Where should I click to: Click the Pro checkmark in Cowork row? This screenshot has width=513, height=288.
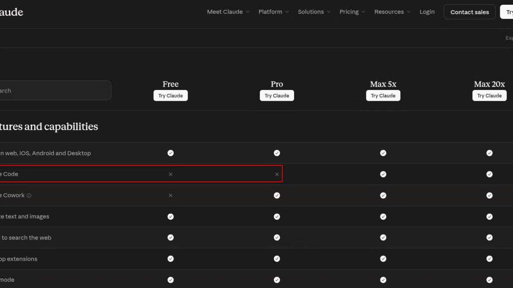pyautogui.click(x=277, y=195)
